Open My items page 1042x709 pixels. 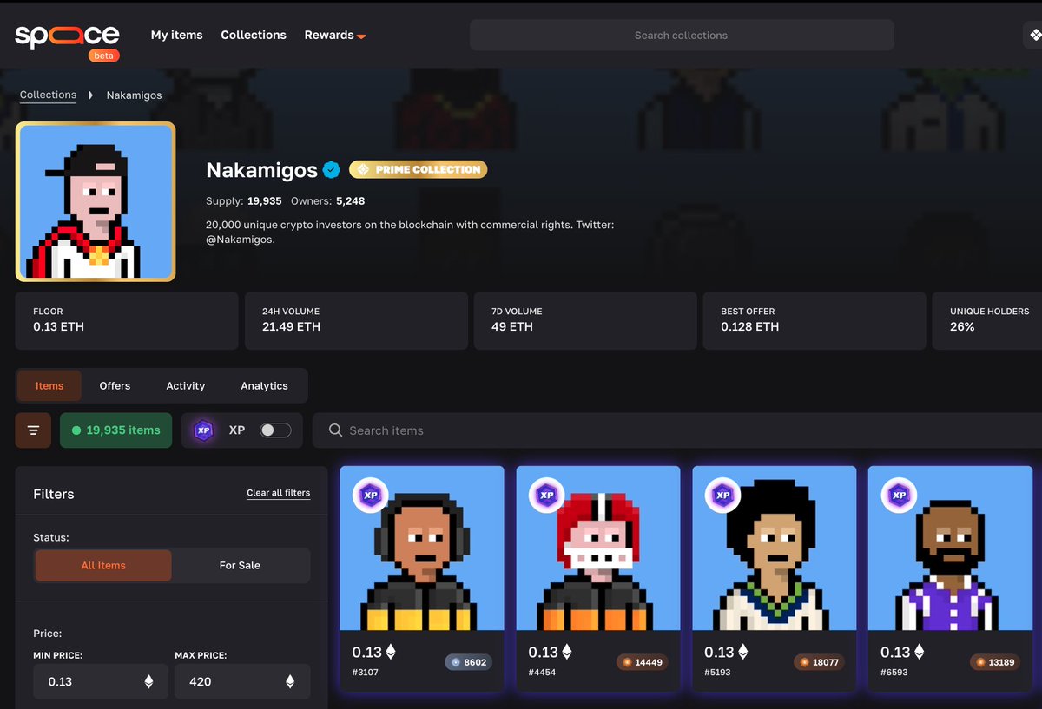(x=176, y=35)
